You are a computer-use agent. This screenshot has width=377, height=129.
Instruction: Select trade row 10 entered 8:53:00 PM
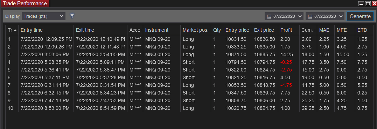tap(189, 108)
